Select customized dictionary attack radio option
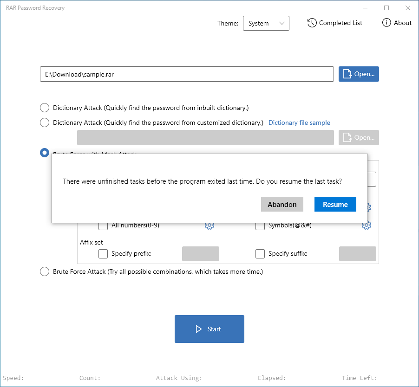This screenshot has height=387, width=419. point(45,123)
